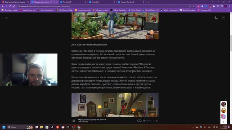The width and height of the screenshot is (232, 130).
Task: Click the scroll-to-top arrow at top left
Action: (x=7, y=18)
